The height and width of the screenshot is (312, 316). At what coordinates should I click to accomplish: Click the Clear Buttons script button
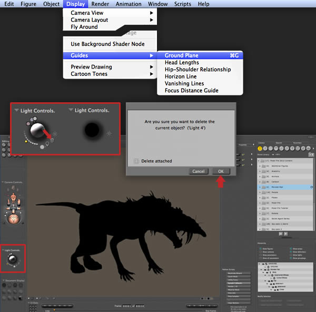[239, 303]
